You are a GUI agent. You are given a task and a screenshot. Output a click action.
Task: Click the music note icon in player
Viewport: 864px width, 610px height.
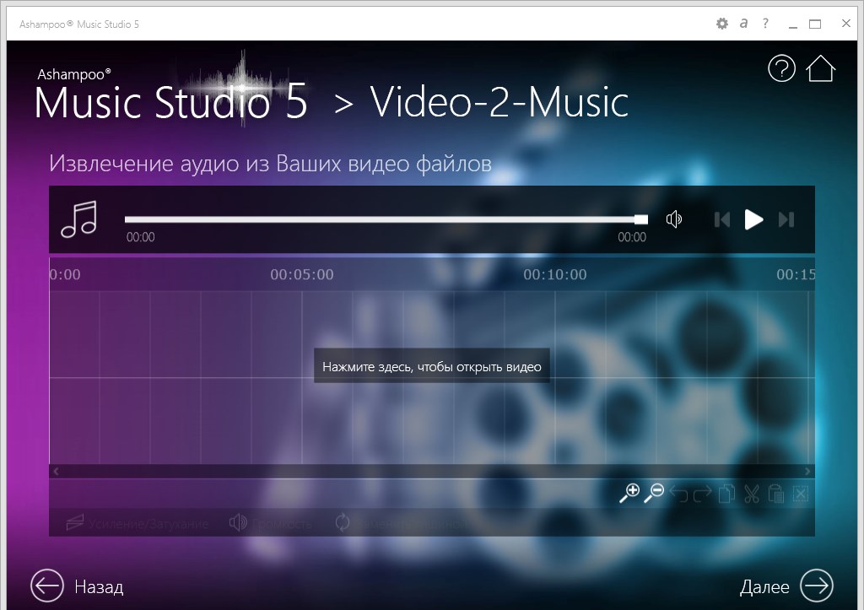[78, 219]
